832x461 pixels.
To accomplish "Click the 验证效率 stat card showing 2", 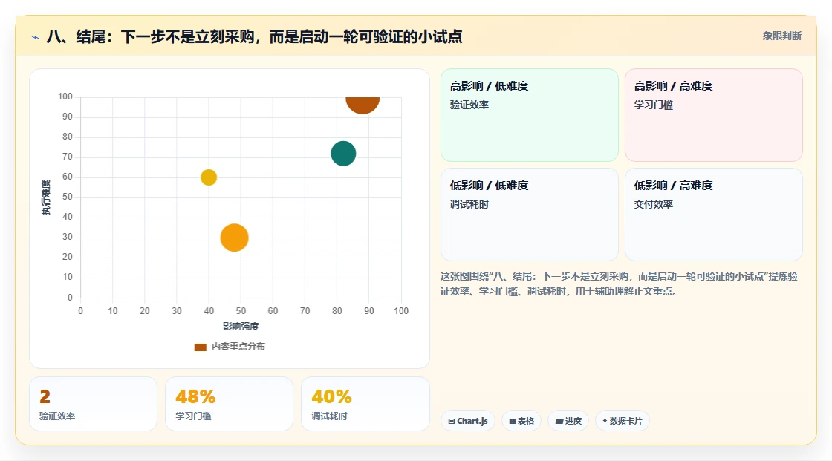I will [94, 404].
